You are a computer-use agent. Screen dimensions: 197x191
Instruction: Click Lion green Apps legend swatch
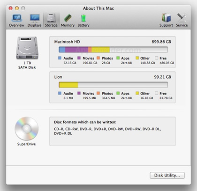point(118,93)
